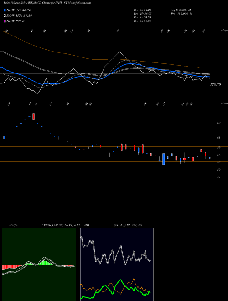Select the 'DOW PT: 0' legend label
The height and width of the screenshot is (301, 228).
16,21
